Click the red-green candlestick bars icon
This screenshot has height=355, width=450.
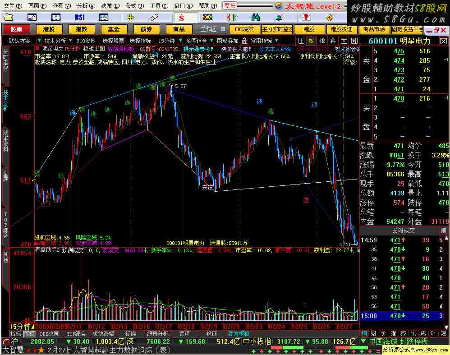click(232, 18)
